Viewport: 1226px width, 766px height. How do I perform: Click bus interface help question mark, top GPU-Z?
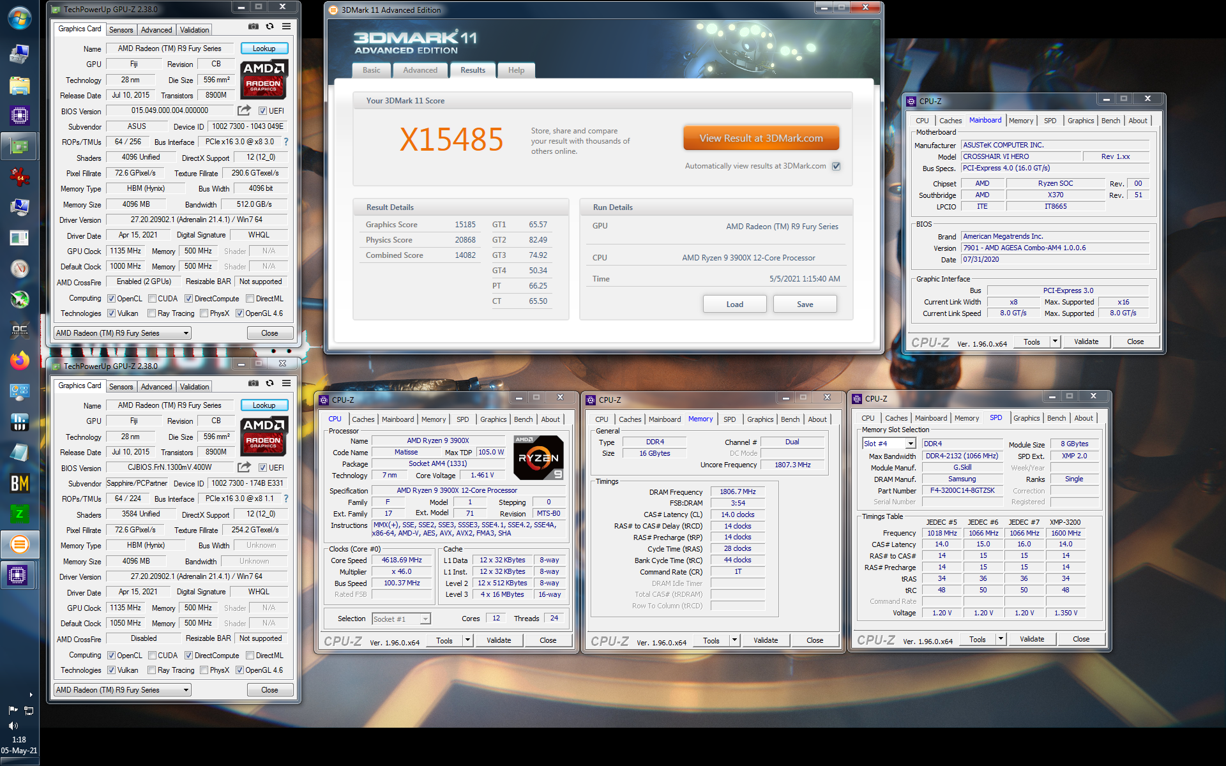(285, 142)
